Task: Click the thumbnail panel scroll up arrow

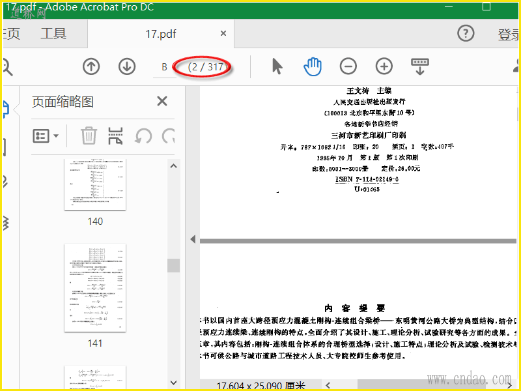Action: [173, 166]
